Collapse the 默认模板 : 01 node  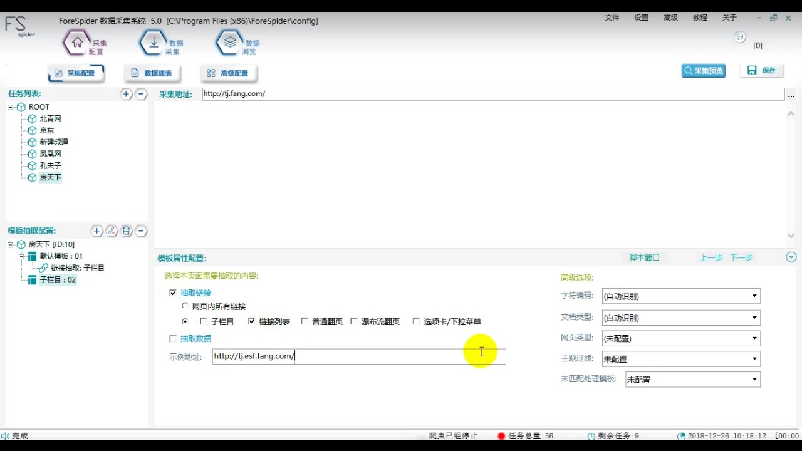point(22,256)
